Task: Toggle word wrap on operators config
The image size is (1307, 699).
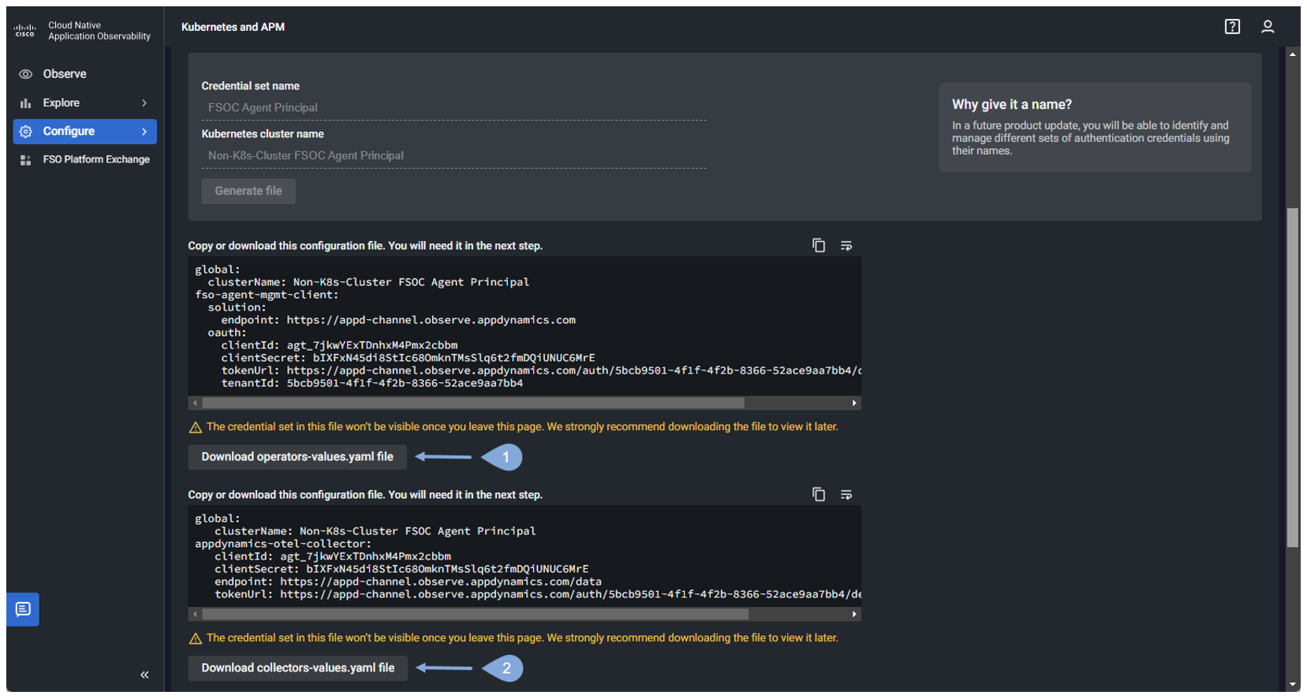Action: pos(846,246)
